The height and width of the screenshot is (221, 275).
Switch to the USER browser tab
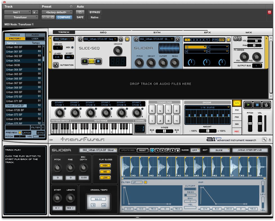35,39
